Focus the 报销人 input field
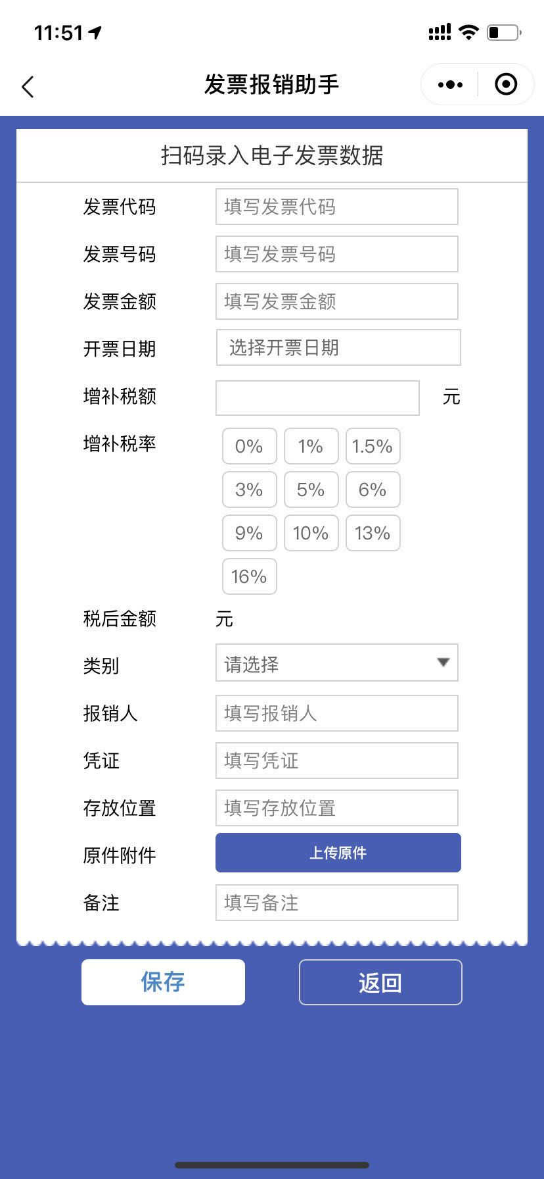The height and width of the screenshot is (1179, 544). [336, 713]
